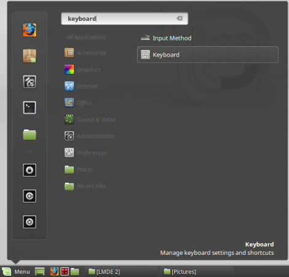Image resolution: width=289 pixels, height=277 pixels.
Task: Select the Sound & Video category label
Action: 96,119
